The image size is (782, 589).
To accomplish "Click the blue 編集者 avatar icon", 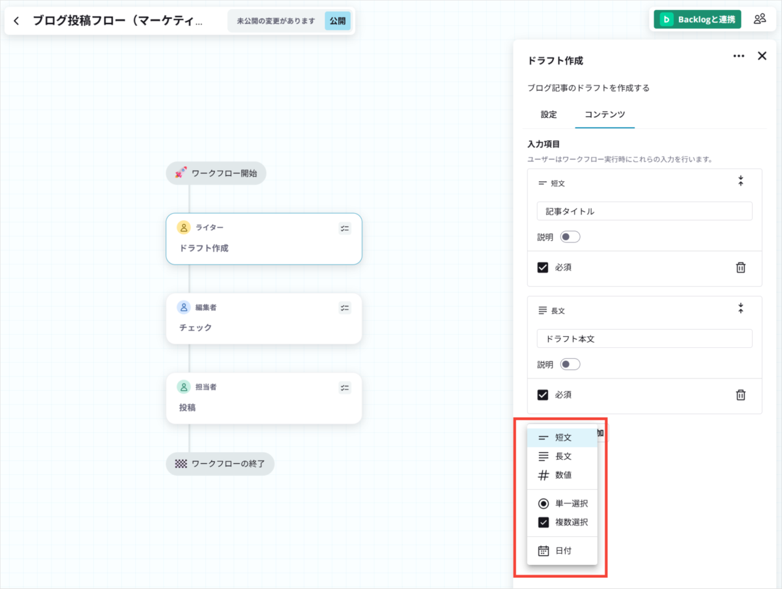I will pyautogui.click(x=184, y=307).
